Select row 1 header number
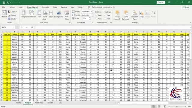This screenshot has height=108, width=192. [x=1, y=34]
